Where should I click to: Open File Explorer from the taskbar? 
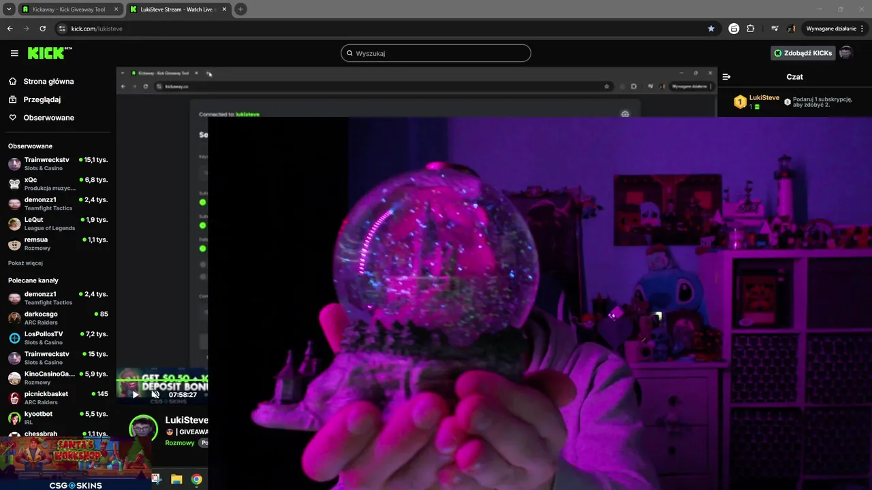click(x=176, y=479)
